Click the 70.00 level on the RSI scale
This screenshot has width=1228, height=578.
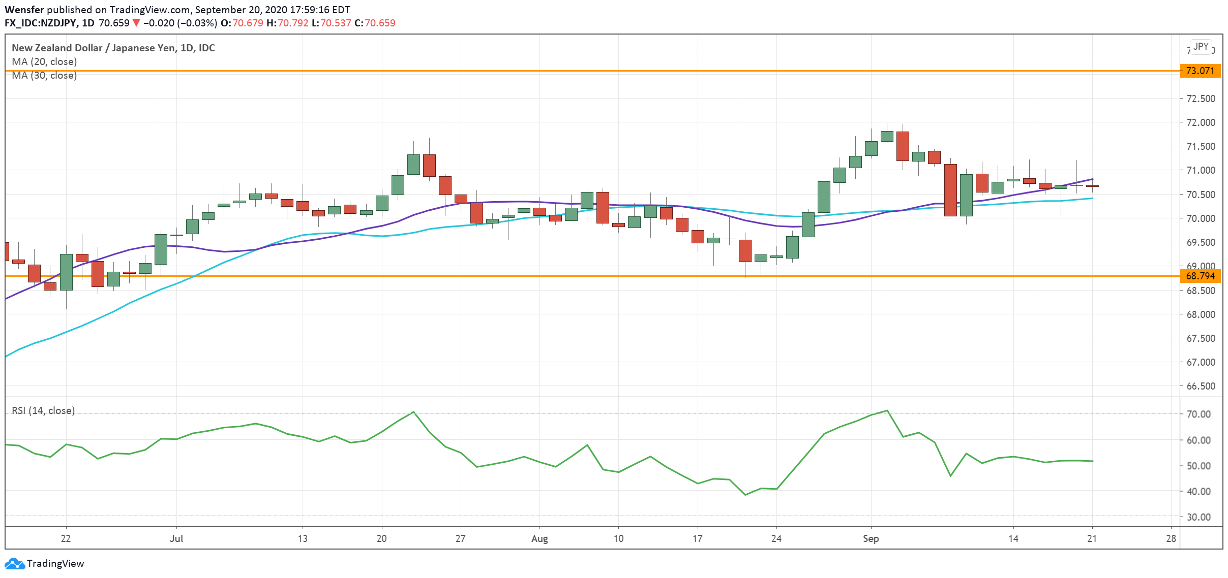[x=1198, y=414]
